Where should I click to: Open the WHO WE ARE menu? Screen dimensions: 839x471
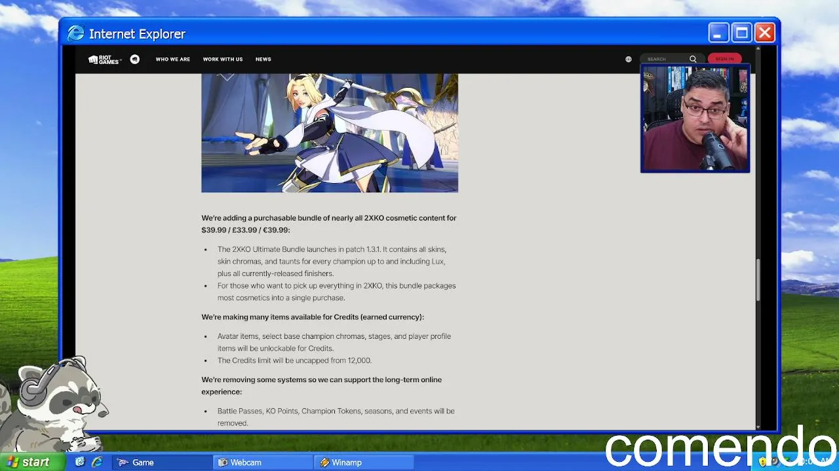click(x=173, y=60)
